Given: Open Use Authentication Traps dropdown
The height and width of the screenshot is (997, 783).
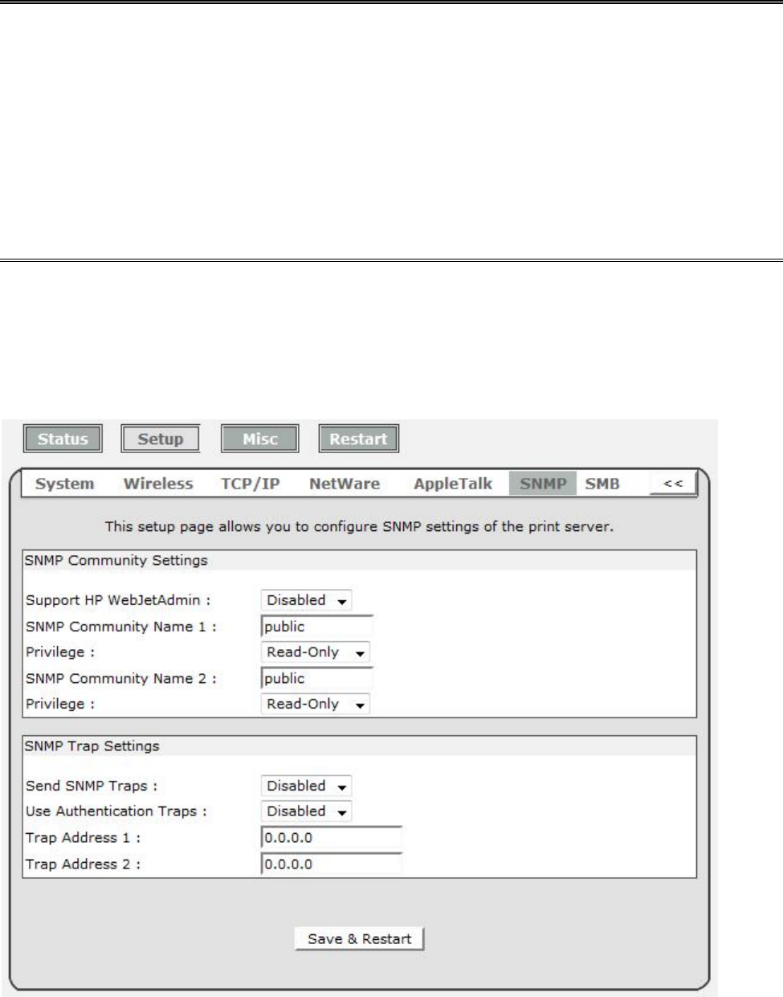Looking at the screenshot, I should 307,811.
